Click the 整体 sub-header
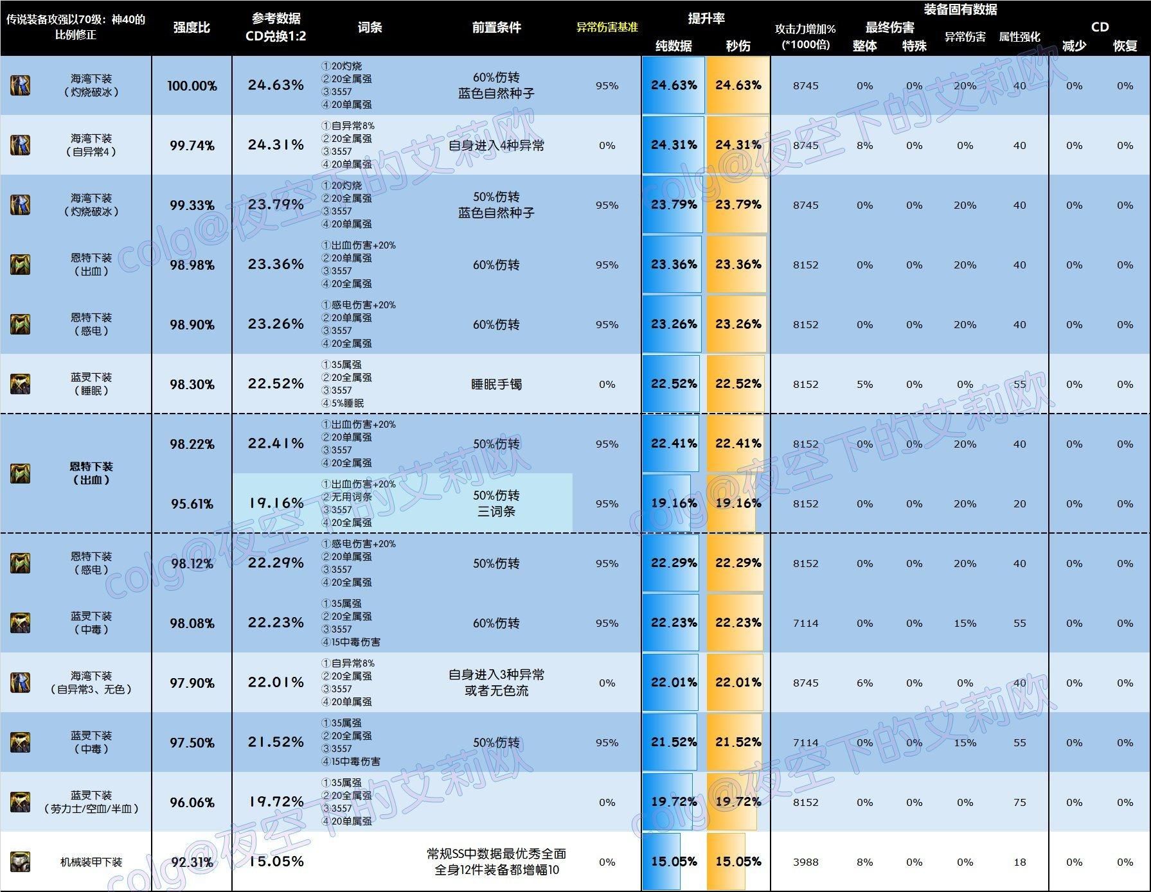 pyautogui.click(x=864, y=46)
